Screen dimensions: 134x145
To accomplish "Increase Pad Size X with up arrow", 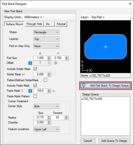I will (49, 57).
